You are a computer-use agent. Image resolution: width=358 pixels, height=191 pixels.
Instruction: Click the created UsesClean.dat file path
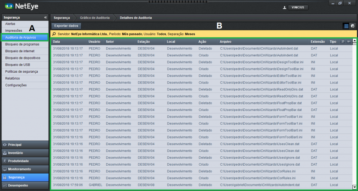pyautogui.click(x=260, y=151)
